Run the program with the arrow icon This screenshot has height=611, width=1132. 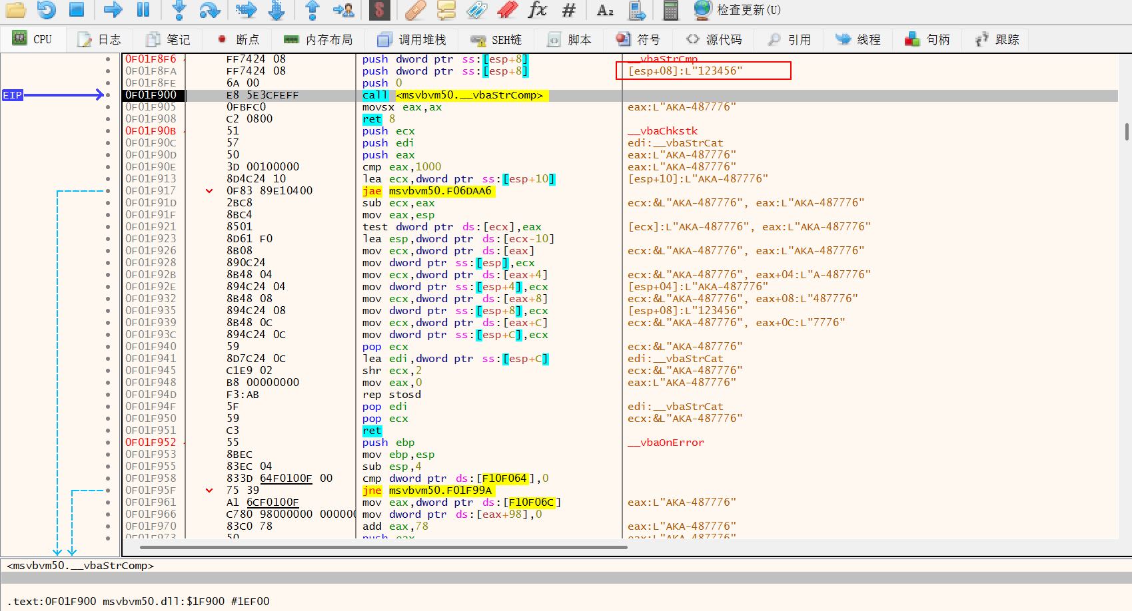click(113, 9)
